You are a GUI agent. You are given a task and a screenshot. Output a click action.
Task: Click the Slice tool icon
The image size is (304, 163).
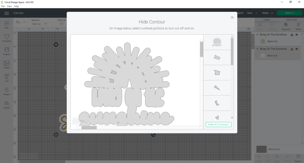pos(259,156)
